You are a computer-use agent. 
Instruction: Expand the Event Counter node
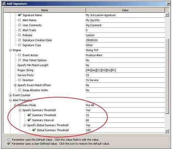pos(10,95)
